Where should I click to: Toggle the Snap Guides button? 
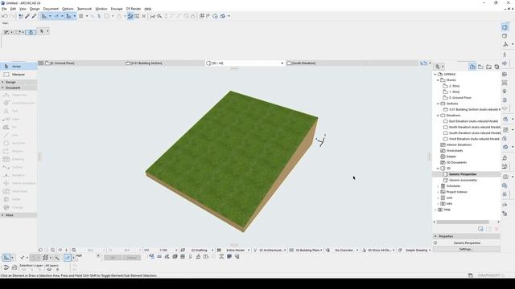pos(57,16)
